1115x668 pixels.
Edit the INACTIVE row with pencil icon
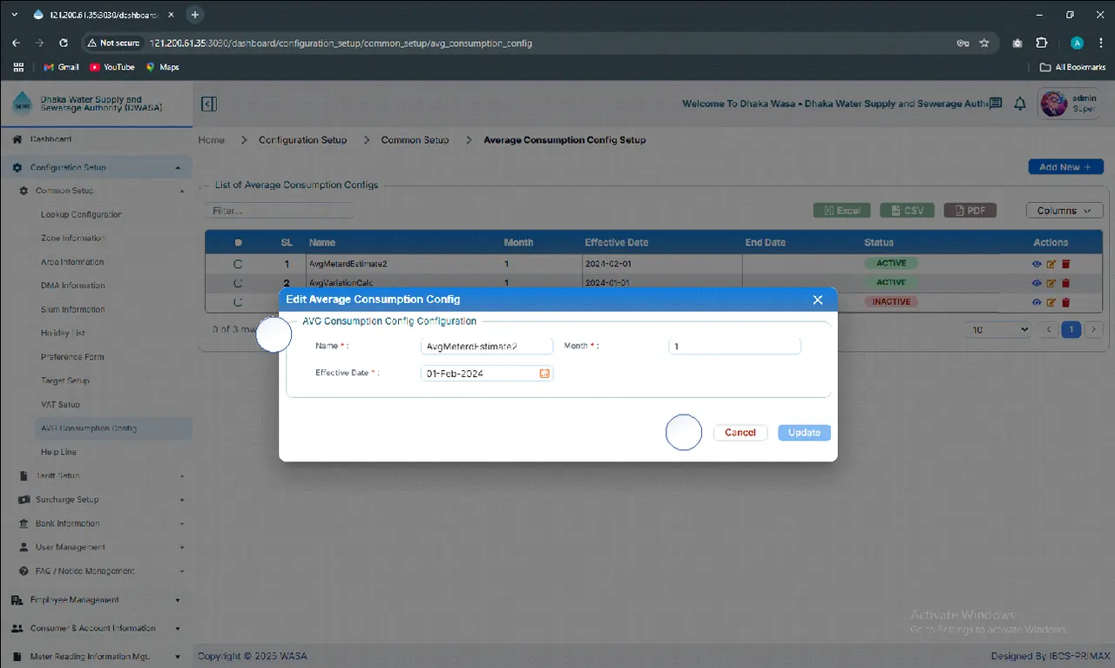tap(1051, 302)
